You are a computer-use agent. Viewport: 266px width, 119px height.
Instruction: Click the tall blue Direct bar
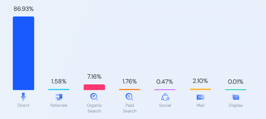click(23, 53)
